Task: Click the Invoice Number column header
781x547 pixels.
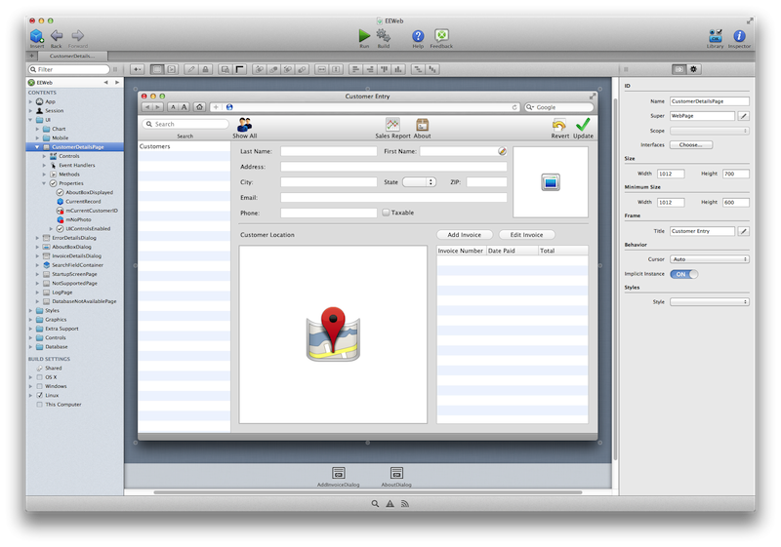Action: [461, 251]
